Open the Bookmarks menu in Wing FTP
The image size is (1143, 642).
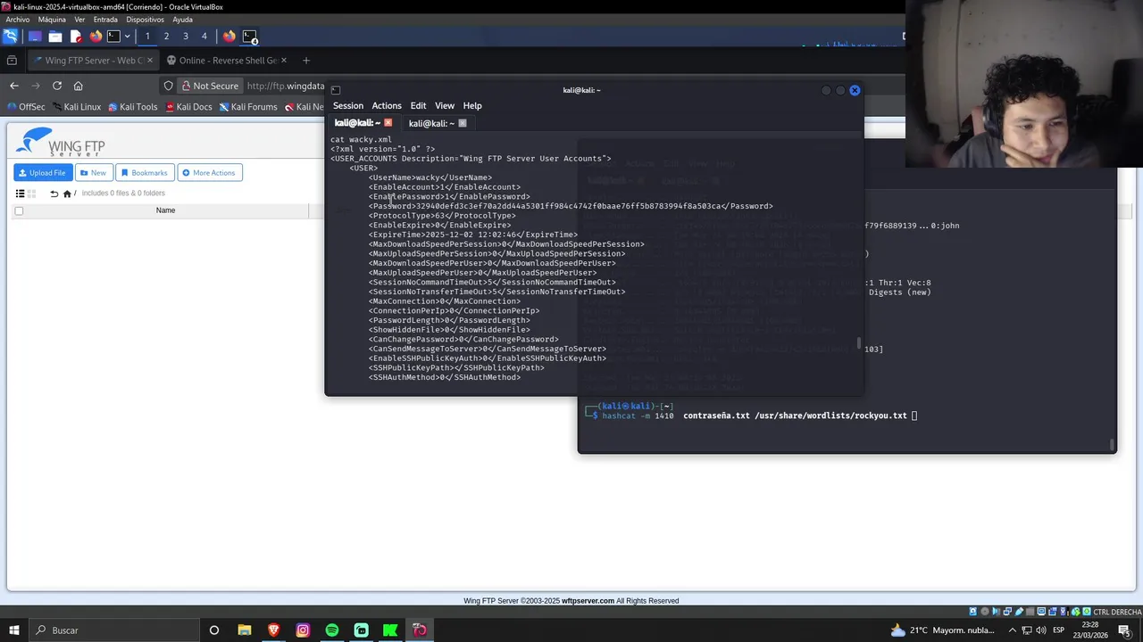[x=145, y=173]
